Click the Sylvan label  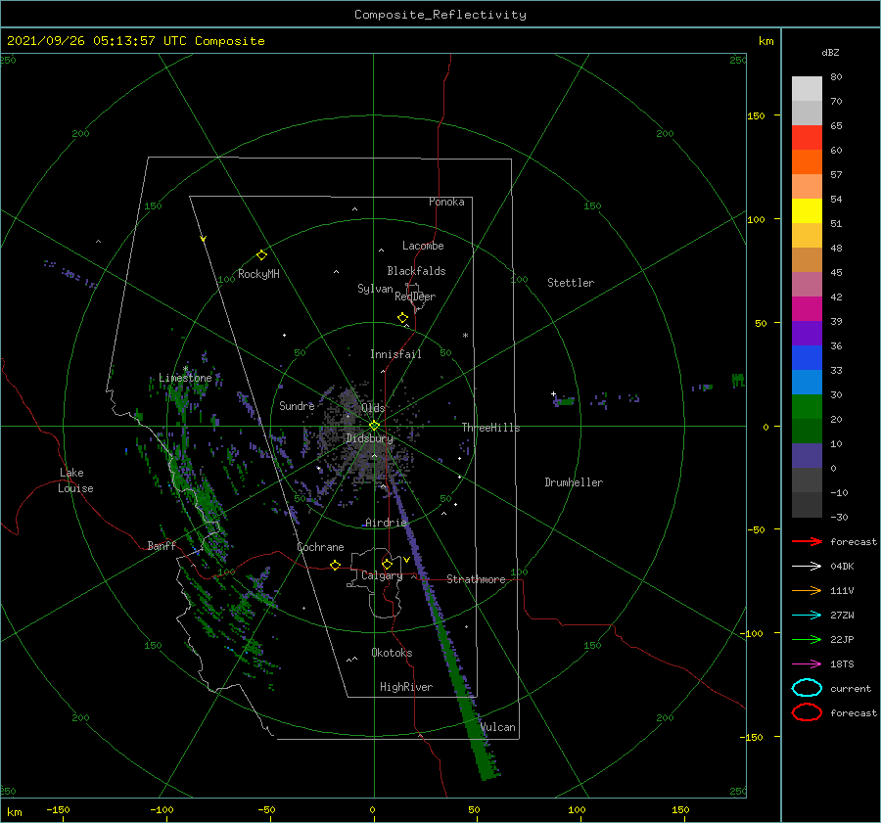(375, 289)
